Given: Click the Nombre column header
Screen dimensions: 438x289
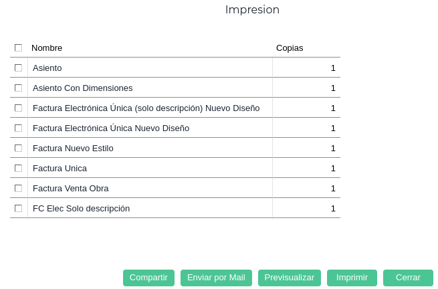Looking at the screenshot, I should coord(47,47).
